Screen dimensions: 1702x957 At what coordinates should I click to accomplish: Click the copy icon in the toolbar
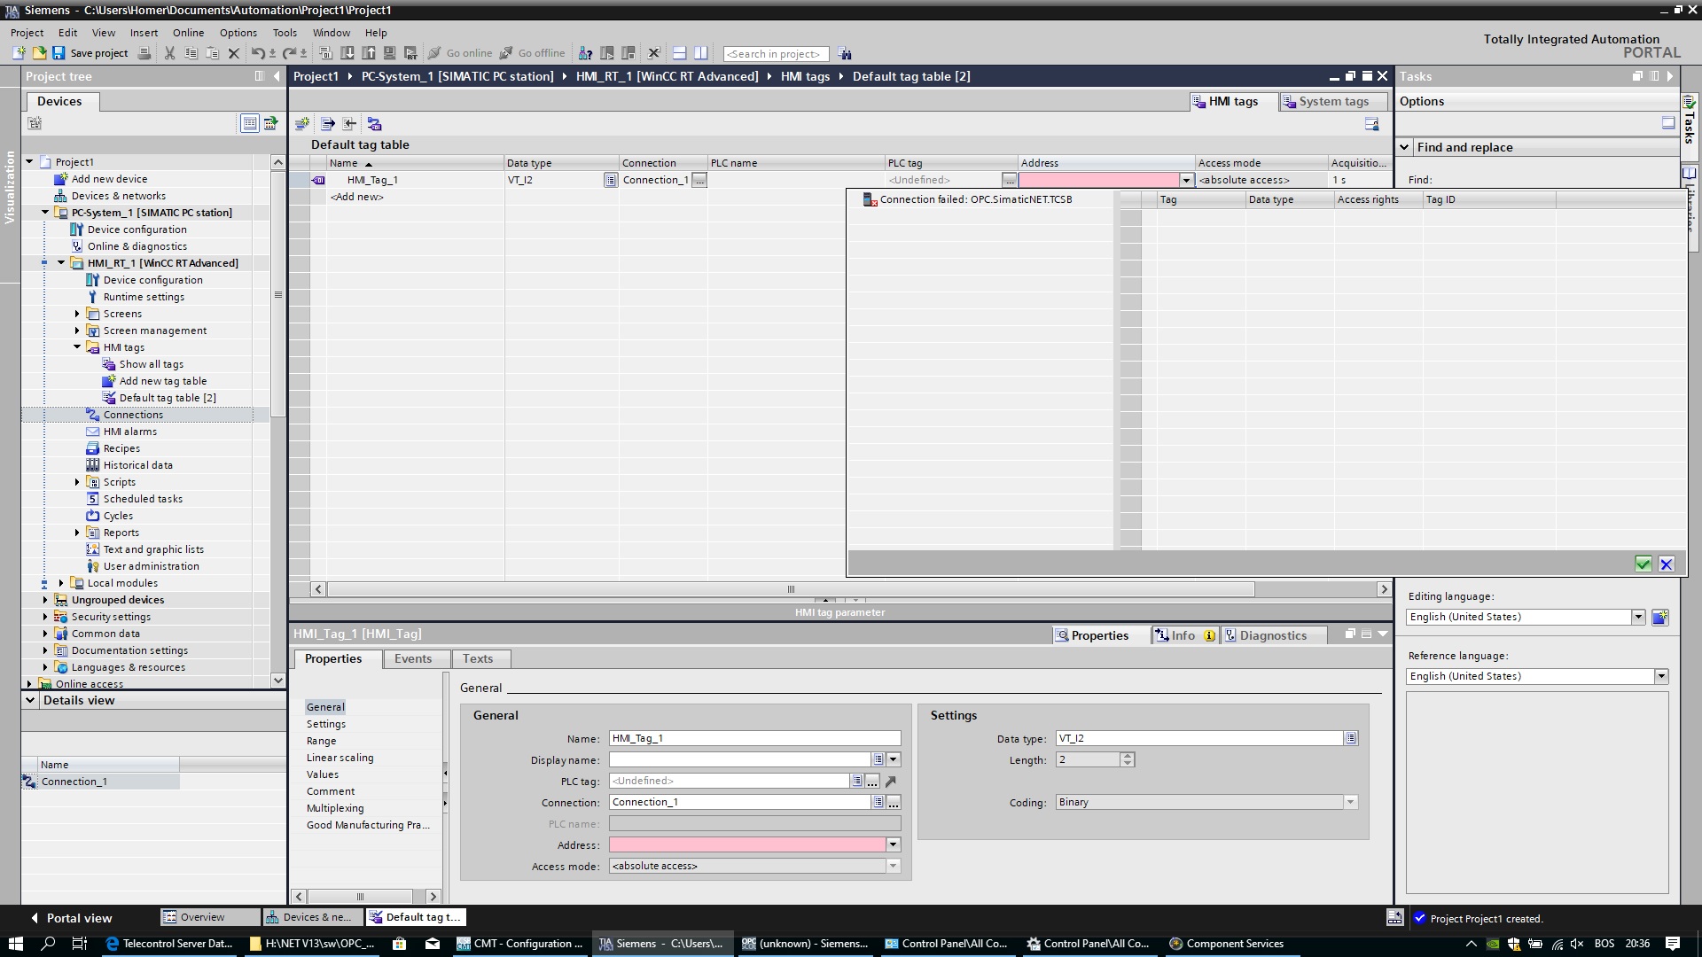pyautogui.click(x=191, y=53)
